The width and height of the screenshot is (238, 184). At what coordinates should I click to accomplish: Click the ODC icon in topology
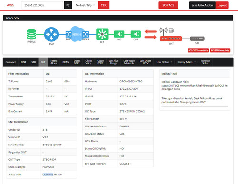click(119, 34)
